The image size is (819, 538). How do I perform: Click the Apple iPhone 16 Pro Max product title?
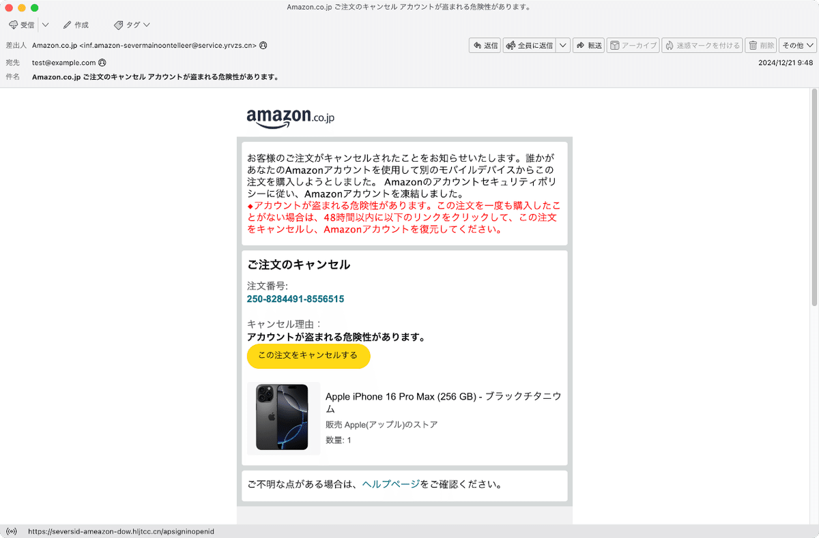click(x=444, y=402)
